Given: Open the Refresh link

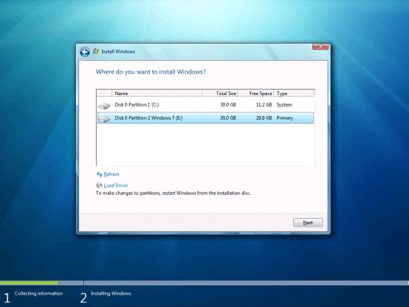Looking at the screenshot, I should [111, 174].
